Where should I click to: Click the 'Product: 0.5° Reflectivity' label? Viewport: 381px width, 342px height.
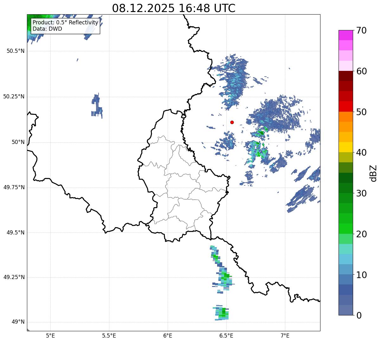[66, 23]
